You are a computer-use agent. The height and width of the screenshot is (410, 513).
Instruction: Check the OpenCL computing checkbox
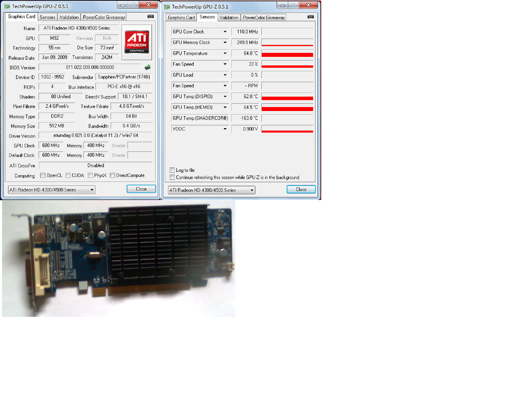[x=43, y=176]
